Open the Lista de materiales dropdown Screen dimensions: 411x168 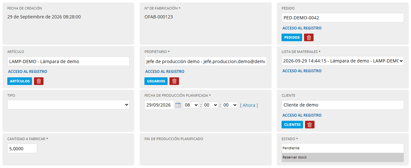click(343, 61)
